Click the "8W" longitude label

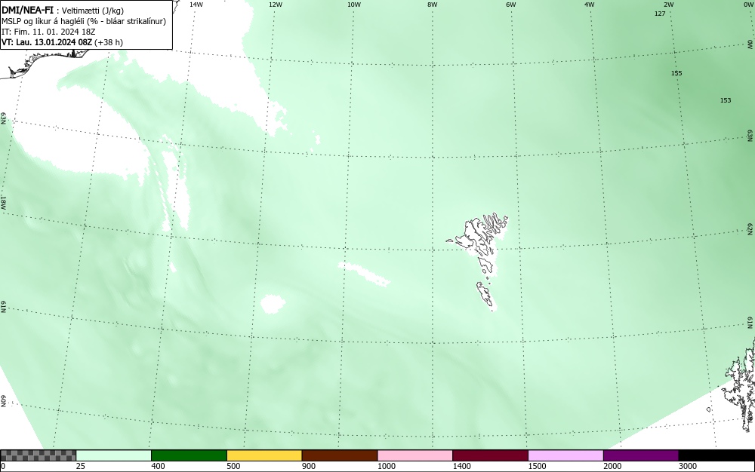coord(433,5)
